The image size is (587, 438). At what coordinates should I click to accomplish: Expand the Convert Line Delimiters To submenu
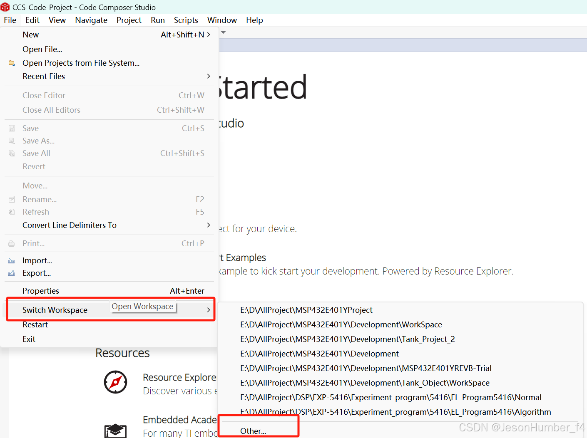[x=208, y=225]
